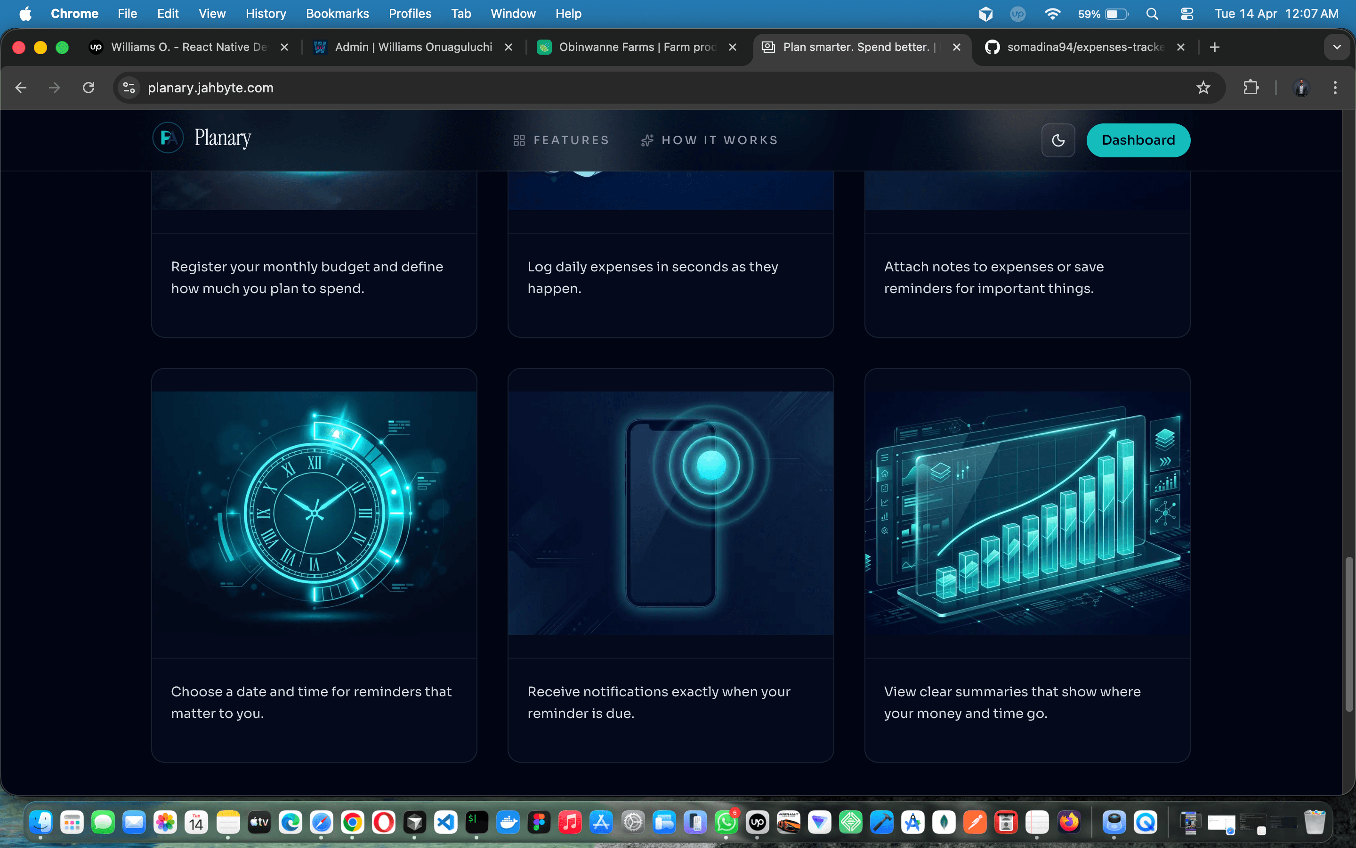This screenshot has height=848, width=1356.
Task: Click the Wi-Fi icon in the menu bar
Action: point(1053,14)
